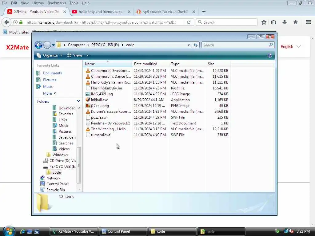315x236 pixels.
Task: Open the Organize menu
Action: coord(50,55)
